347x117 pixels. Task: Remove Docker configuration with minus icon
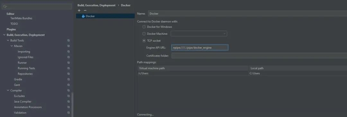click(x=85, y=10)
